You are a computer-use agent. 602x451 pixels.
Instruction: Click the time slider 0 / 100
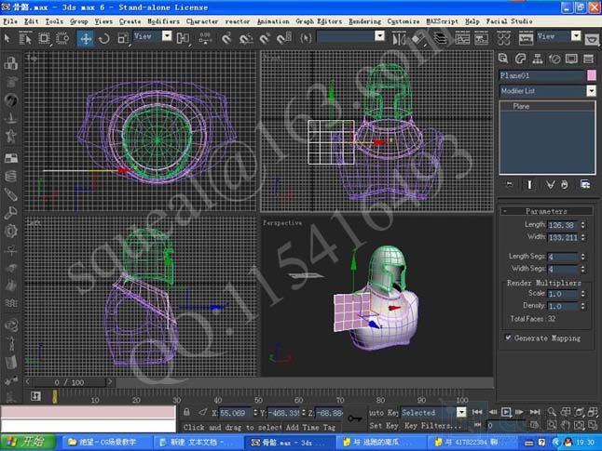pyautogui.click(x=69, y=382)
